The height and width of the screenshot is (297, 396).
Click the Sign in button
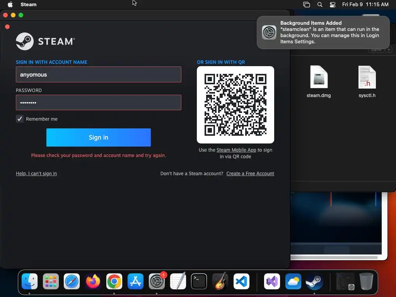[x=99, y=137]
